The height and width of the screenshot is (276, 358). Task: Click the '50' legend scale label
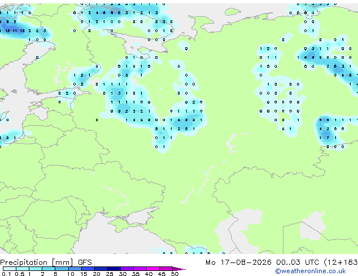174,274
